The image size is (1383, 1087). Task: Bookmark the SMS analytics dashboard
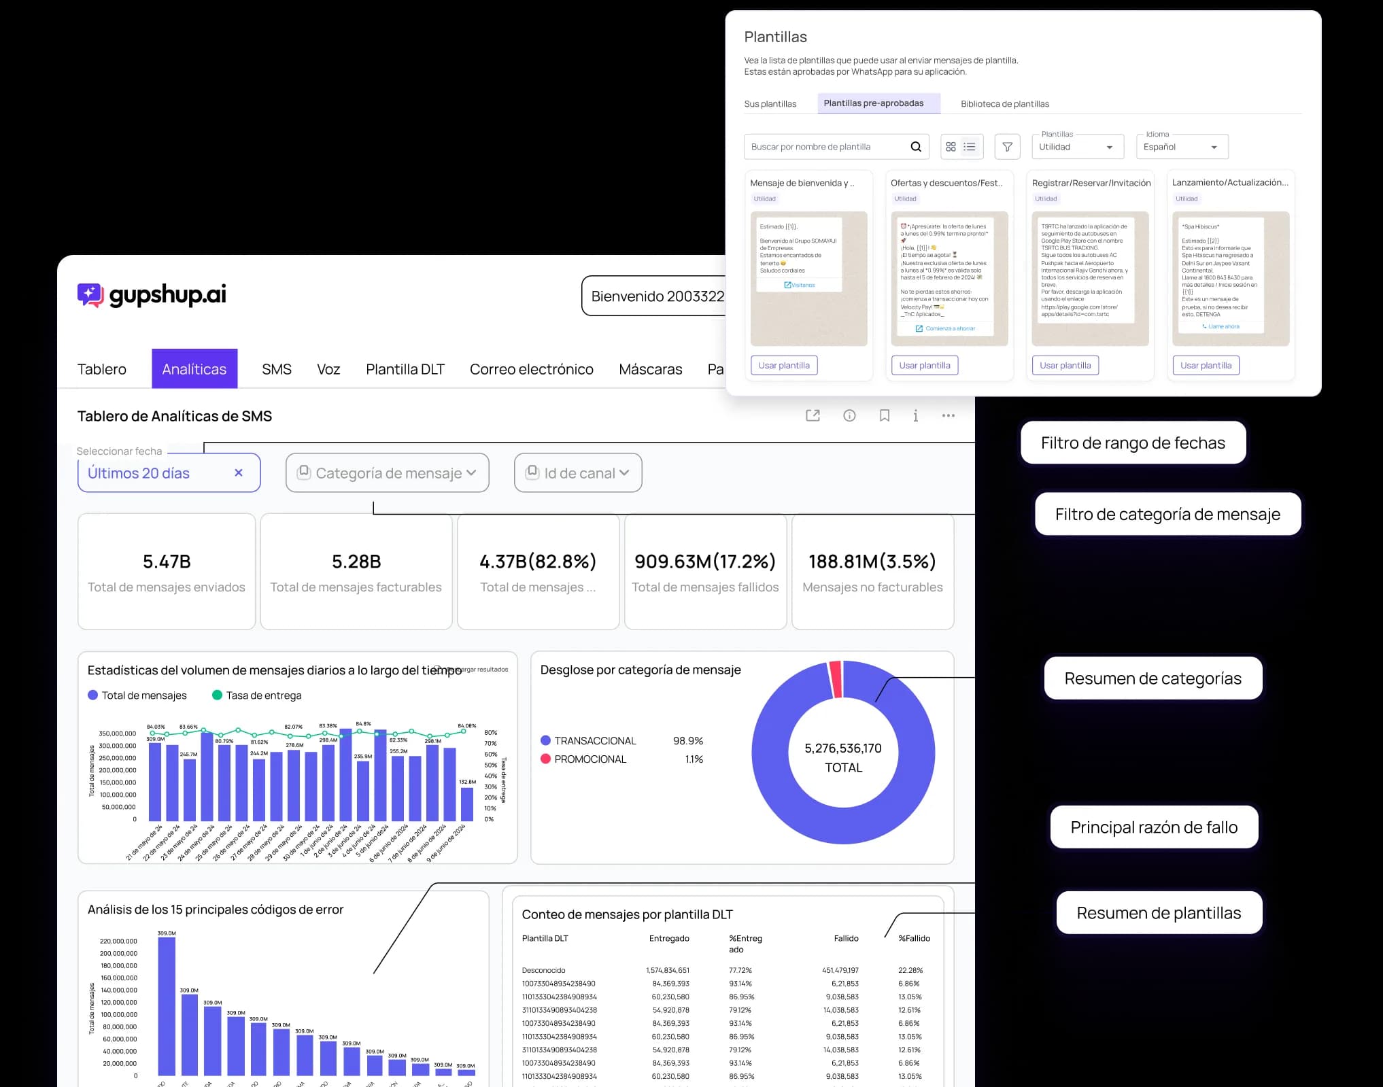coord(884,415)
